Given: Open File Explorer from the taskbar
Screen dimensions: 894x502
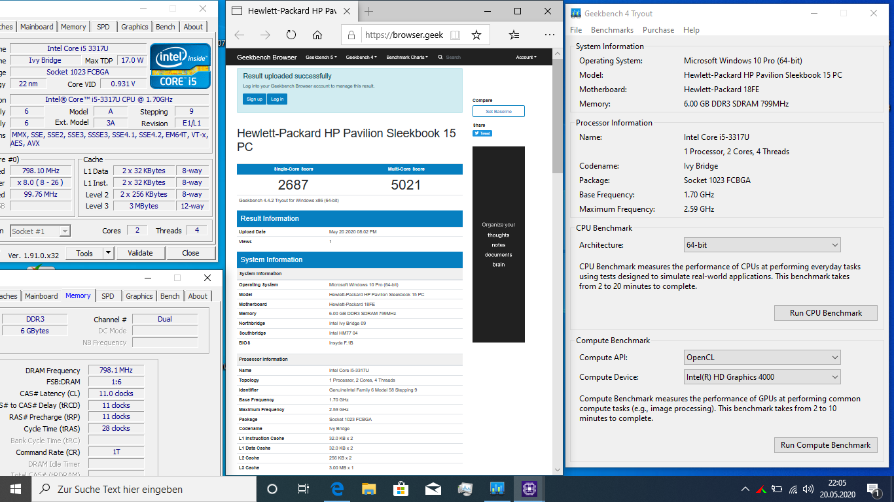Looking at the screenshot, I should tap(369, 489).
